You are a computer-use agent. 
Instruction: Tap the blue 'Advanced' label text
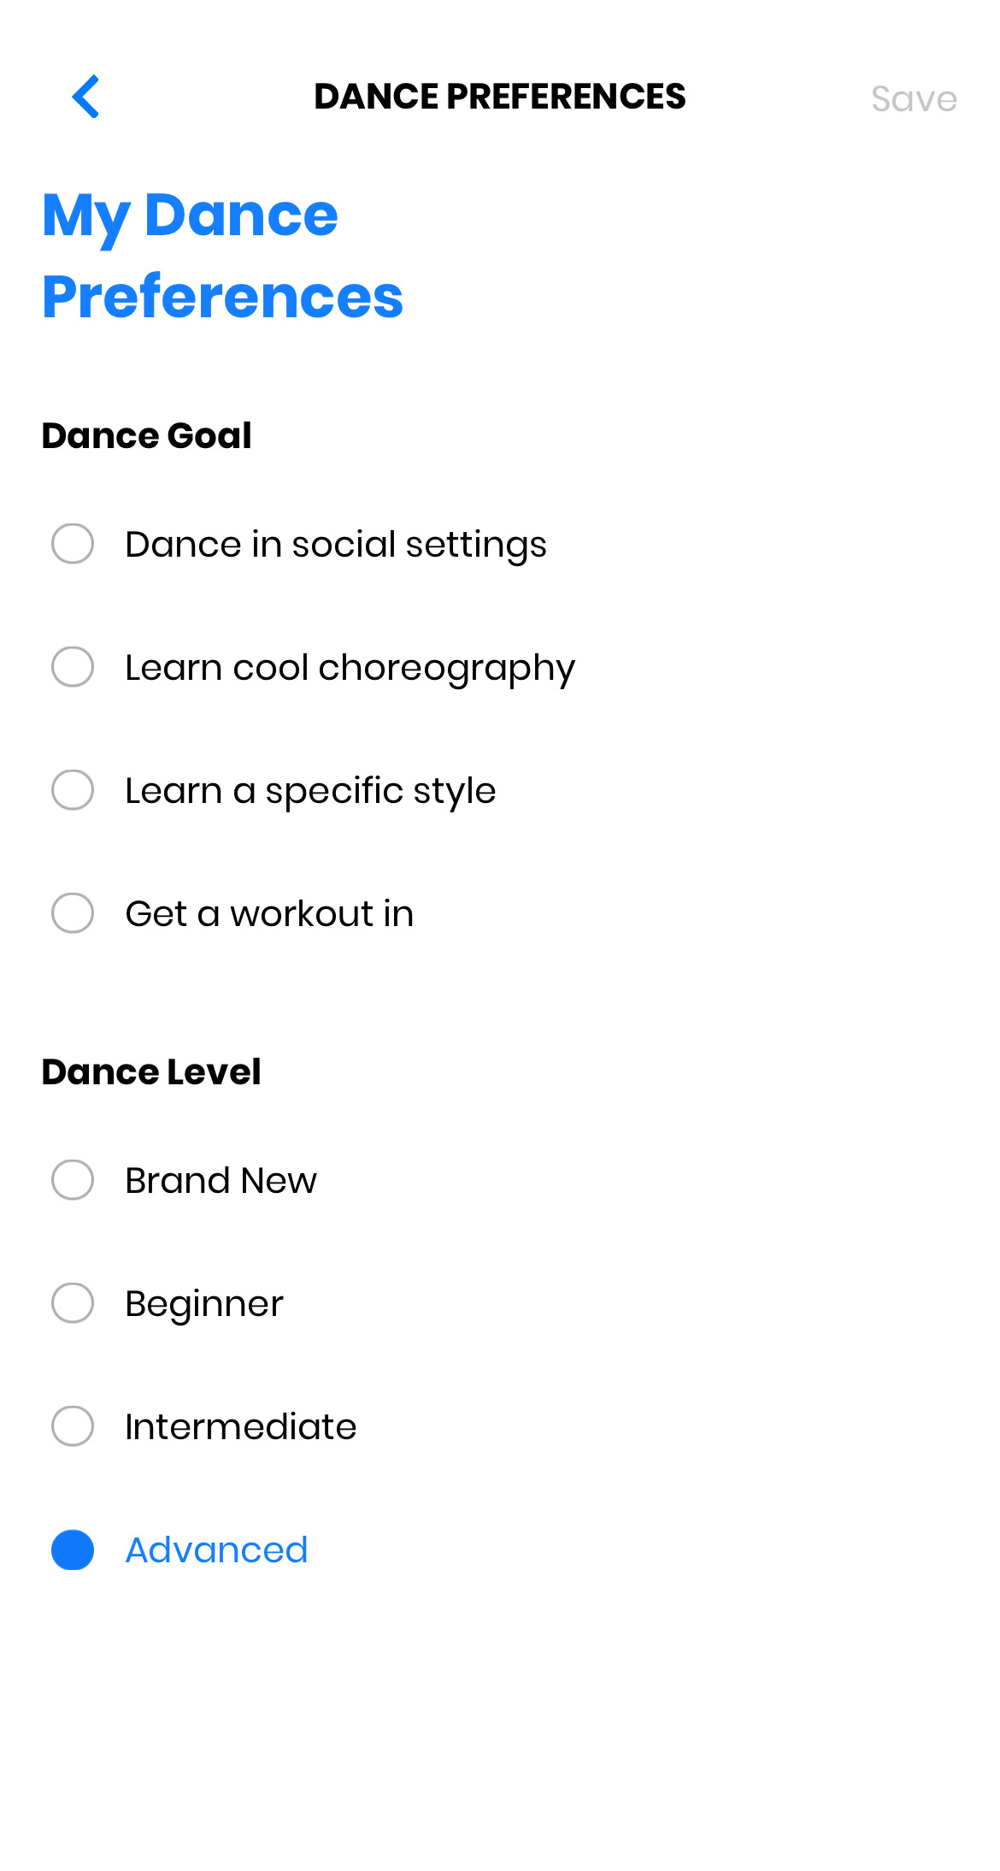coord(216,1550)
